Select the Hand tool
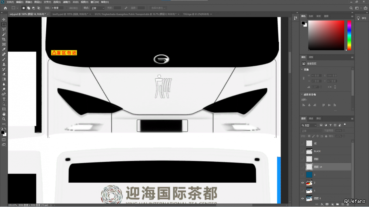 click(x=4, y=114)
